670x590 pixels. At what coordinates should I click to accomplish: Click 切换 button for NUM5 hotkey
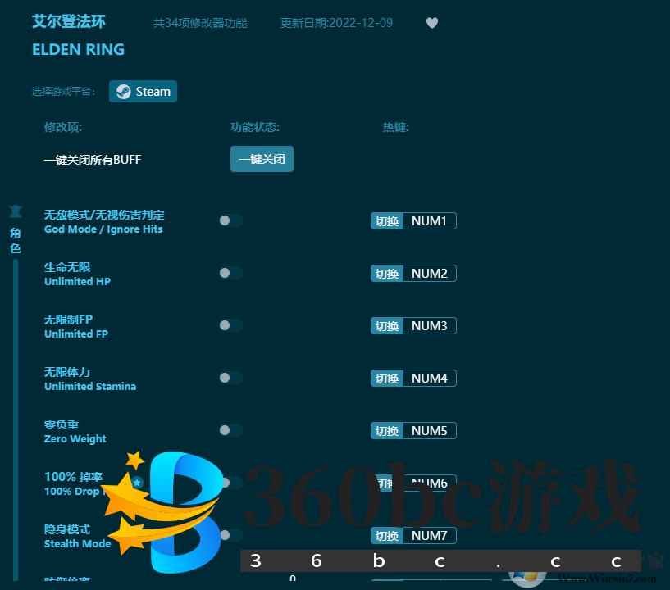[387, 431]
